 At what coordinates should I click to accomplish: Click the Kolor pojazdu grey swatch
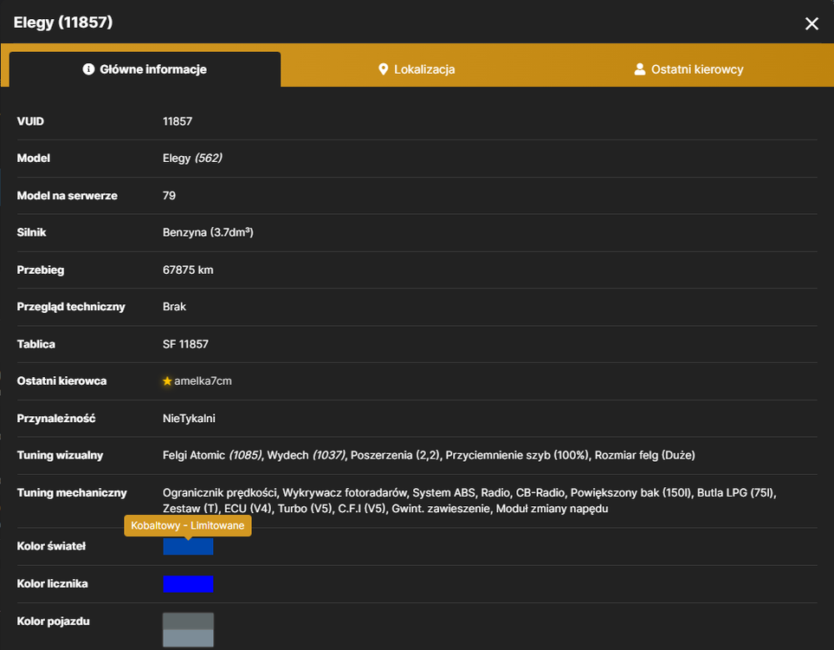188,630
